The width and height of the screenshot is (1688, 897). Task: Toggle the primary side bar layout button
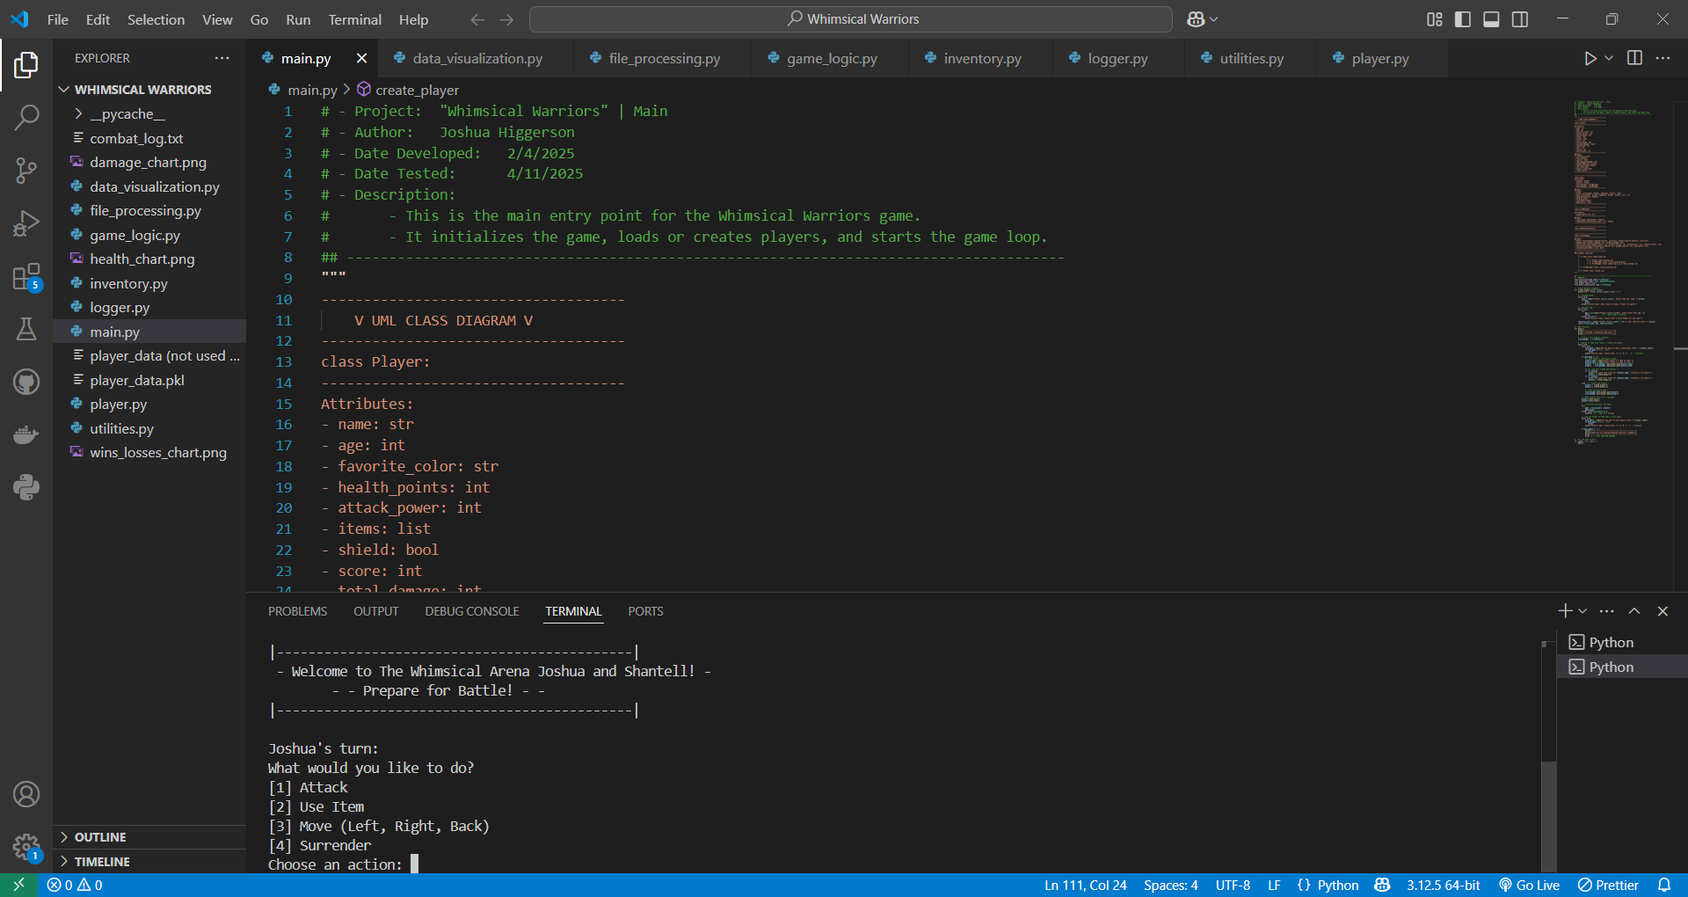[1463, 19]
